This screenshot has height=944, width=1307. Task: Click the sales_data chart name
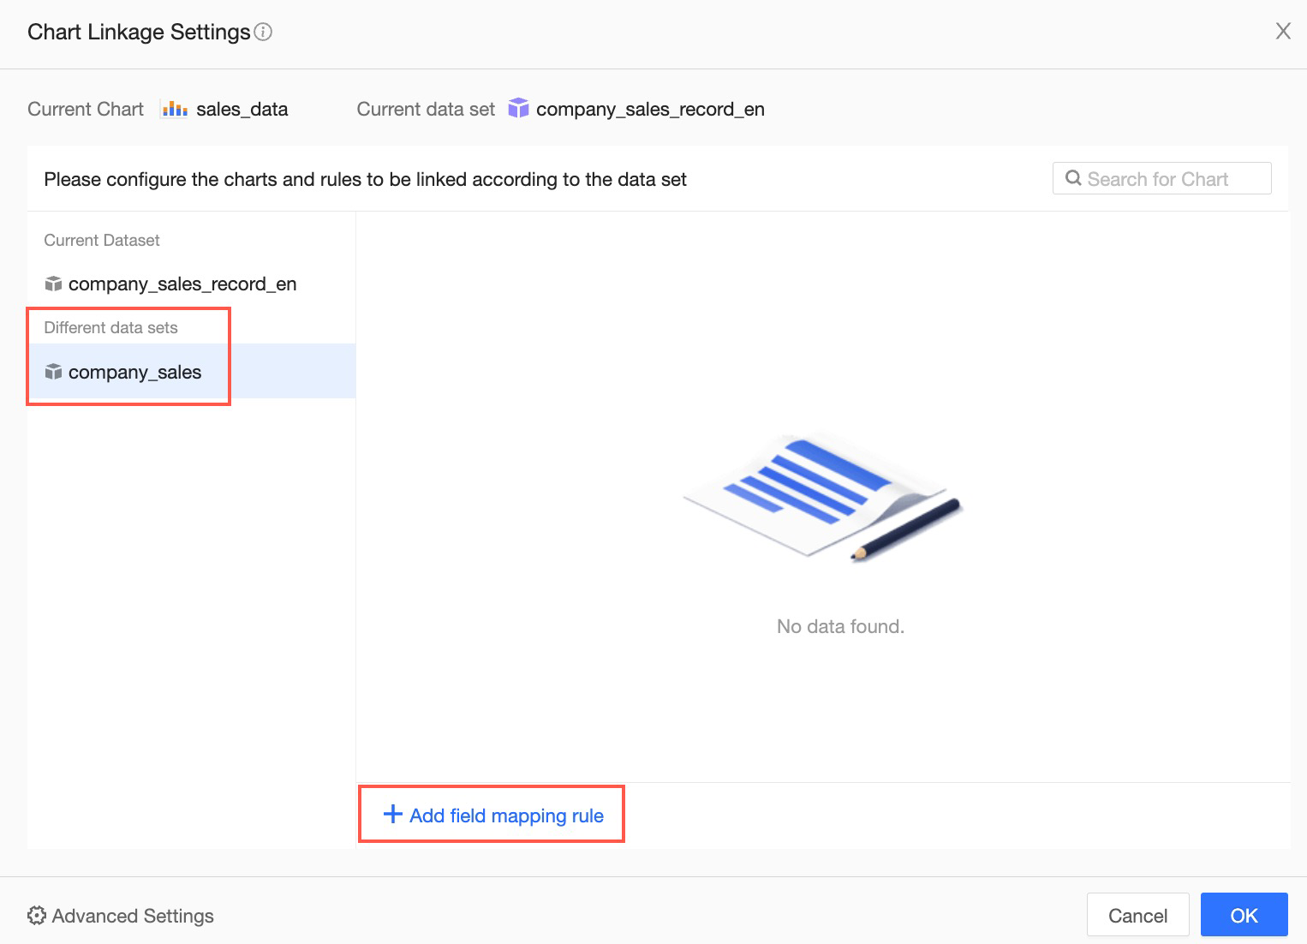pos(242,110)
